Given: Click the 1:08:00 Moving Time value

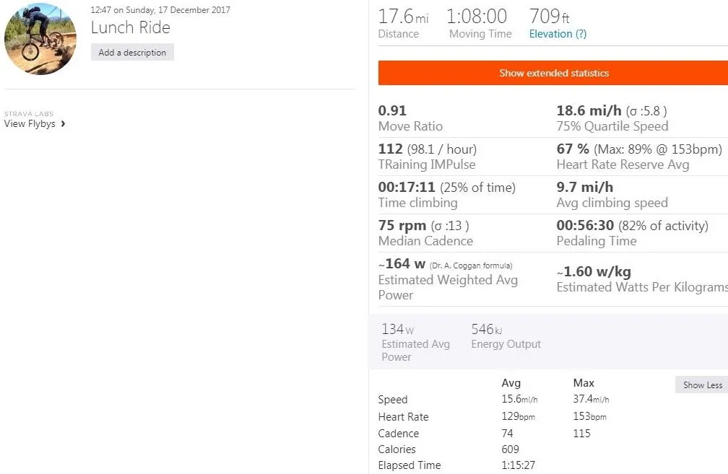Looking at the screenshot, I should [x=477, y=16].
